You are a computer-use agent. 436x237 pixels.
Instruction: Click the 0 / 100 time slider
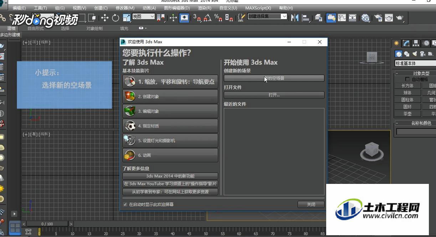(x=47, y=224)
